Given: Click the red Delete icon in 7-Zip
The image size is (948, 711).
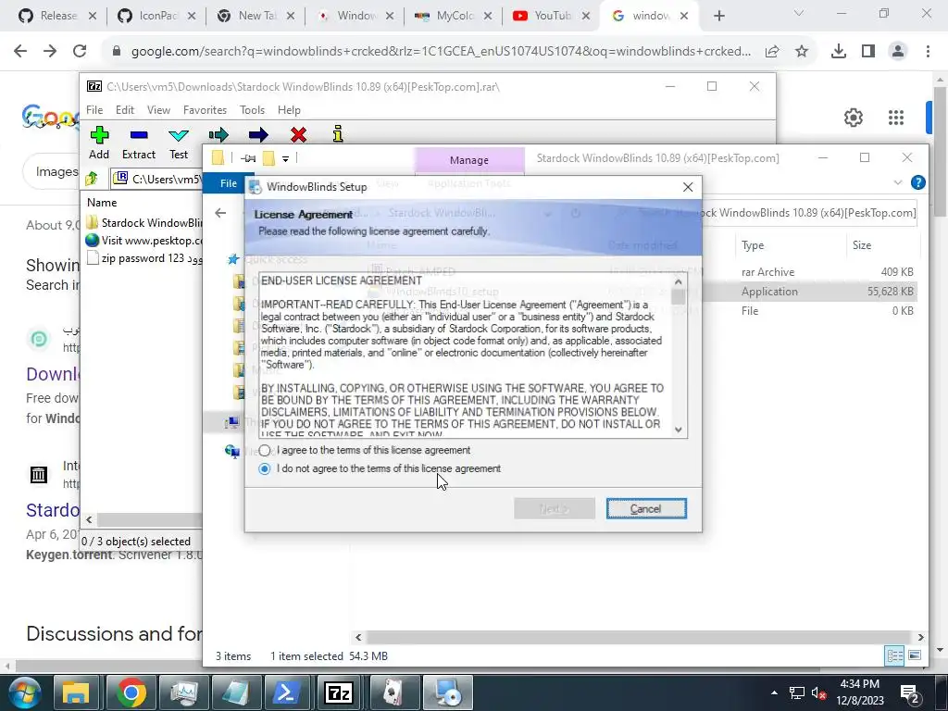Looking at the screenshot, I should click(298, 135).
